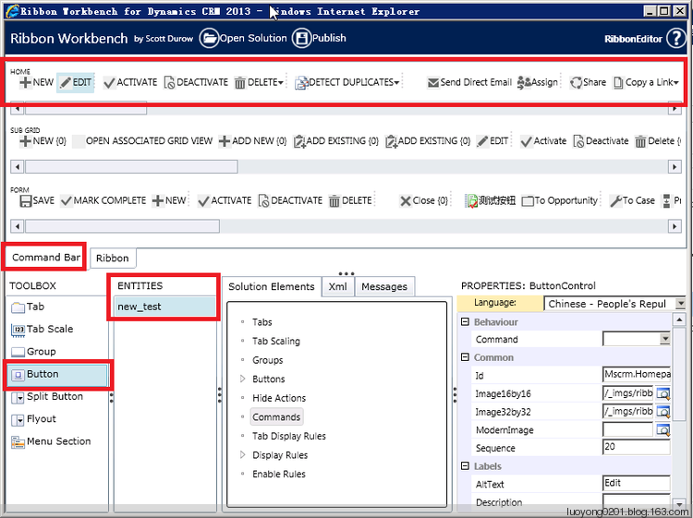This screenshot has width=693, height=518.
Task: Open the Command dropdown
Action: (x=664, y=339)
